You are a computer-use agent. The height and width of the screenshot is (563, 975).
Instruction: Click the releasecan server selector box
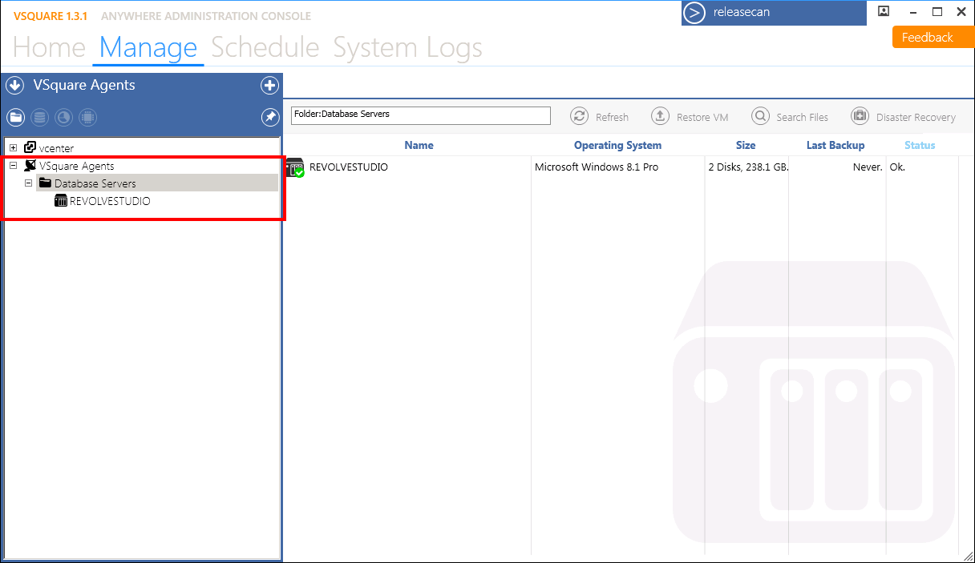tap(774, 13)
